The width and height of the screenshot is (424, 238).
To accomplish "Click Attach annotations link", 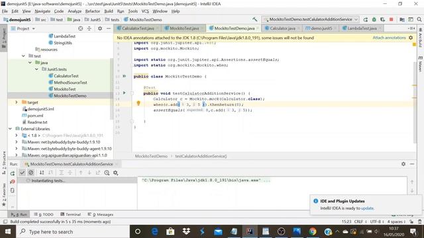I will tap(389, 38).
